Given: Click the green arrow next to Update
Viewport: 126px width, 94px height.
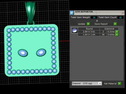Looking at the screenshot, I should tap(88, 24).
